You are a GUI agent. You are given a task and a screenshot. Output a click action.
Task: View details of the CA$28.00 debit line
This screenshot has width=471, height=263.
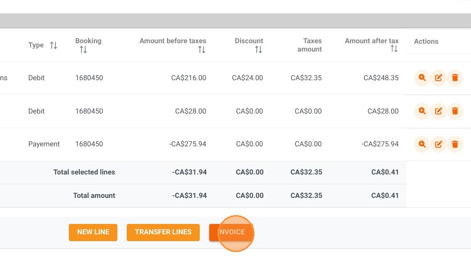point(422,111)
